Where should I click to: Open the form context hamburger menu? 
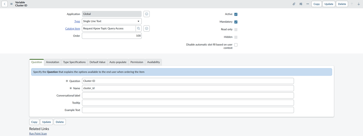tap(11, 4)
